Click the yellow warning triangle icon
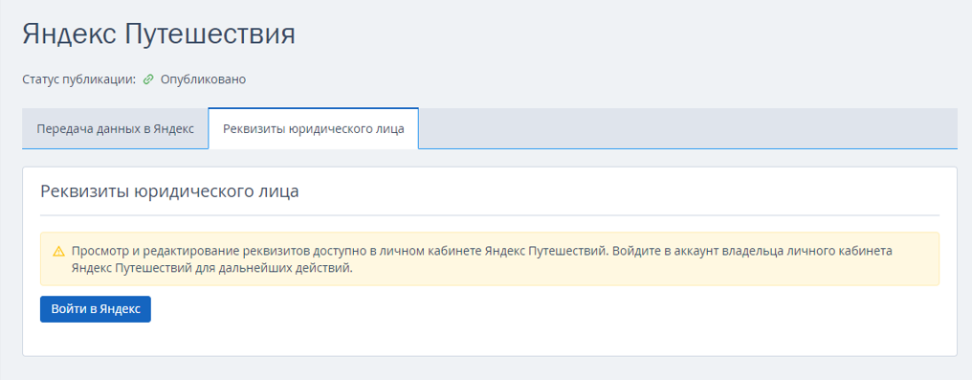Viewport: 972px width, 380px height. point(58,251)
